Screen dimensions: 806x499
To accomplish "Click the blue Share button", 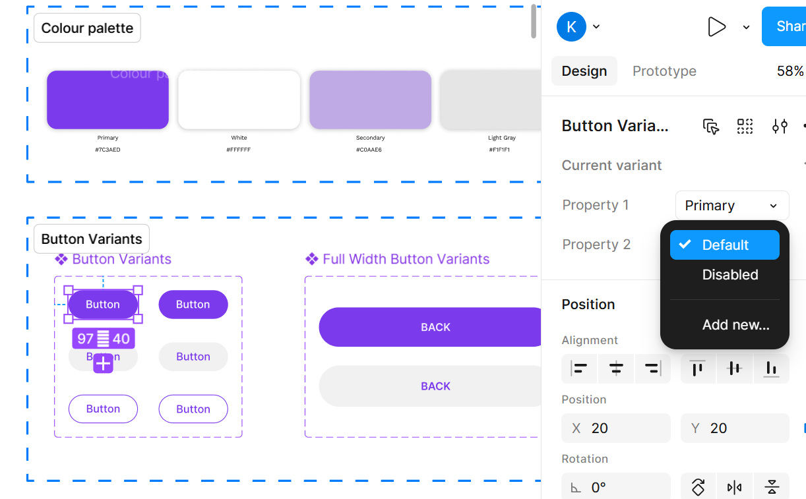I will click(784, 26).
